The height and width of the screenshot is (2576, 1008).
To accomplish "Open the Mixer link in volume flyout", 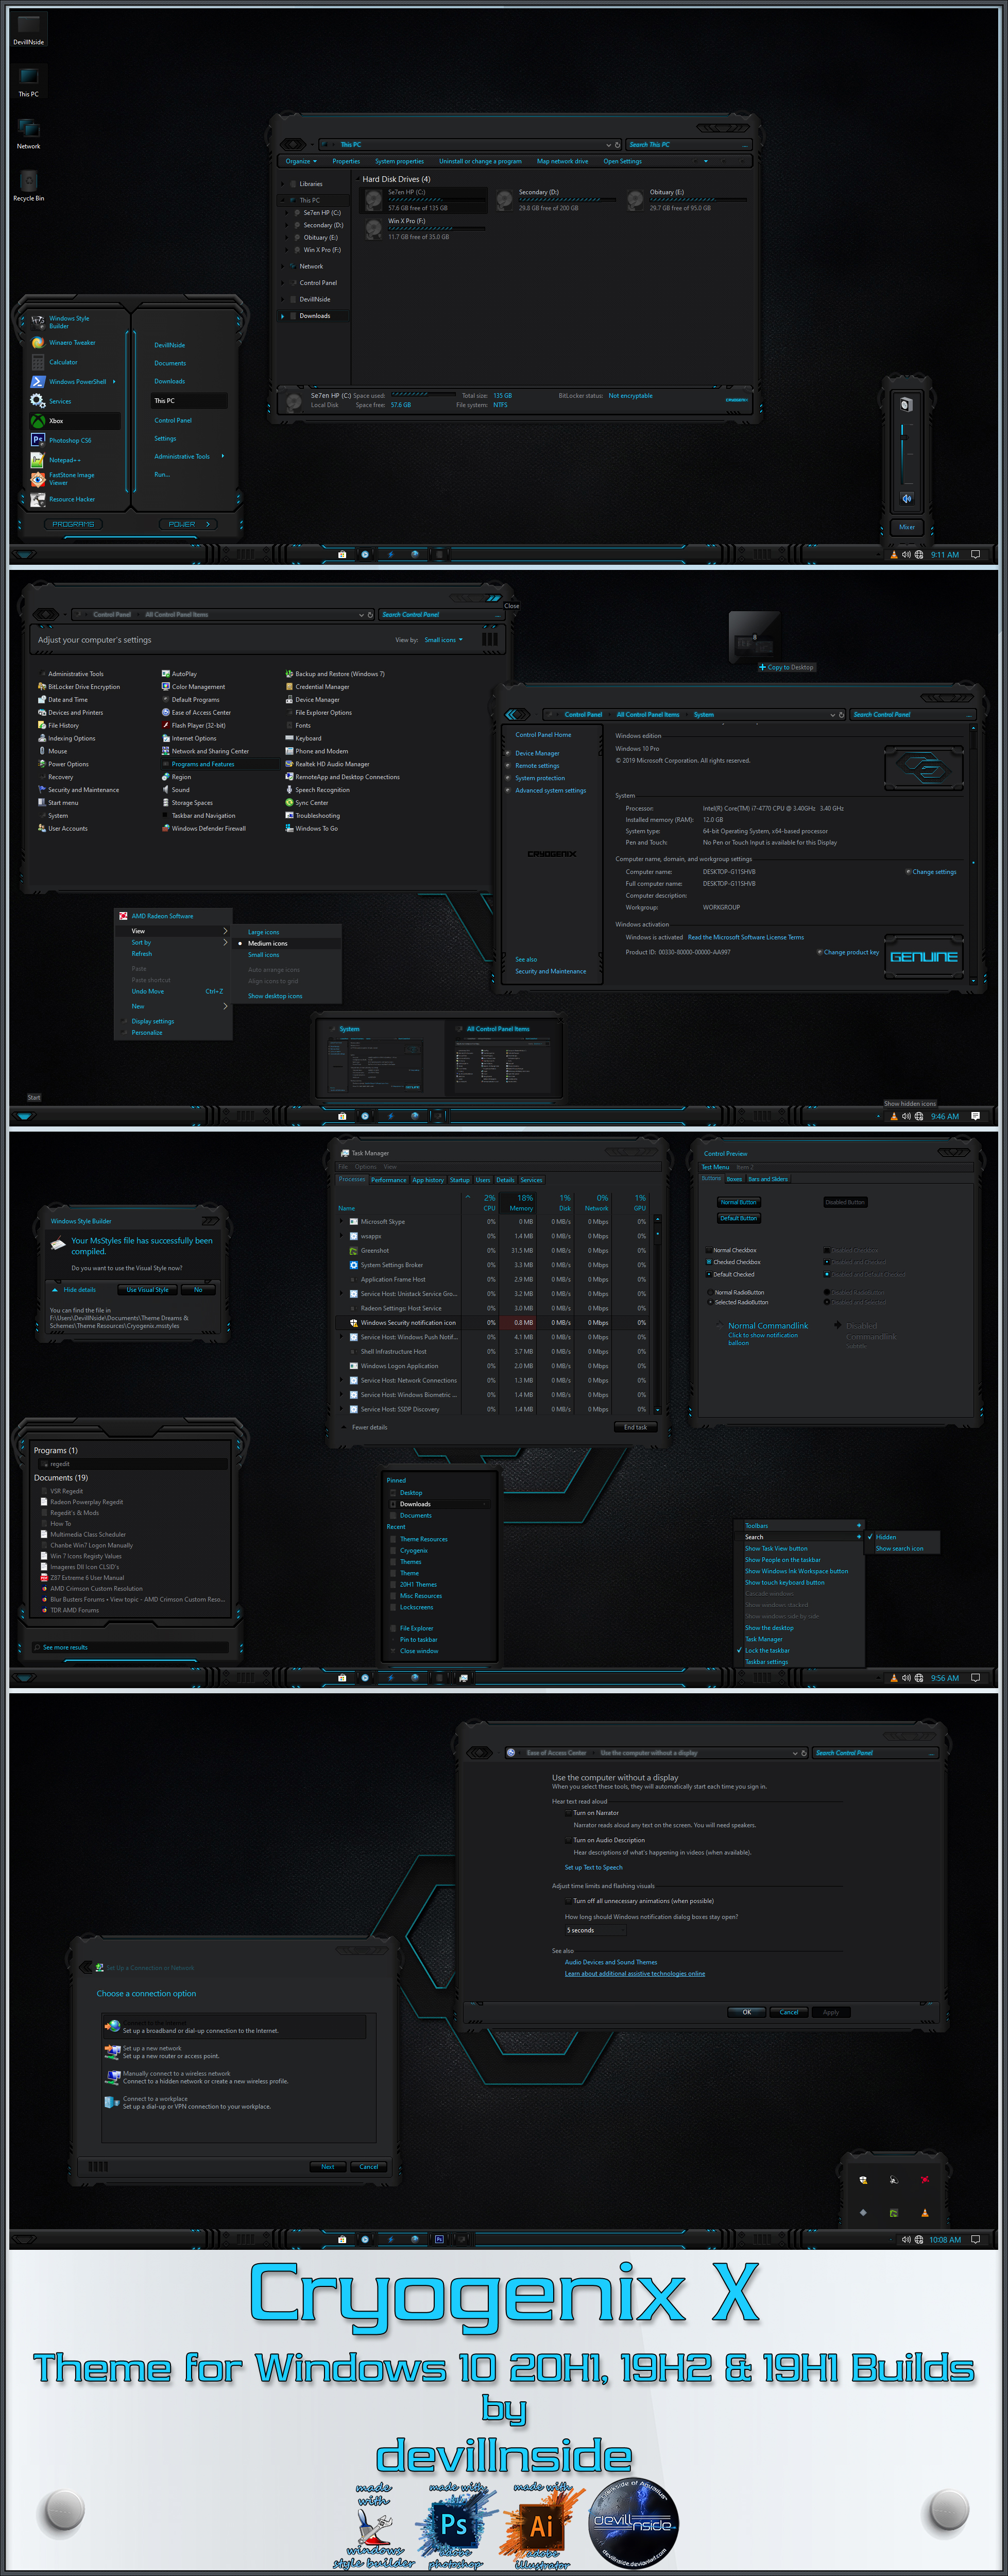I will point(907,527).
